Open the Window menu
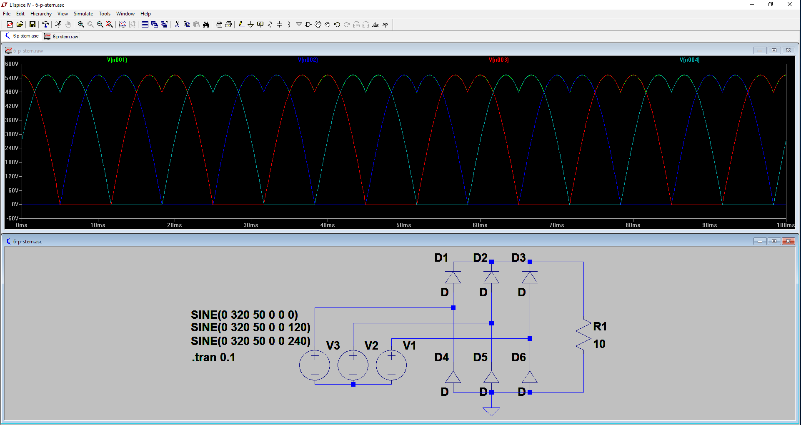This screenshot has height=425, width=801. click(125, 14)
